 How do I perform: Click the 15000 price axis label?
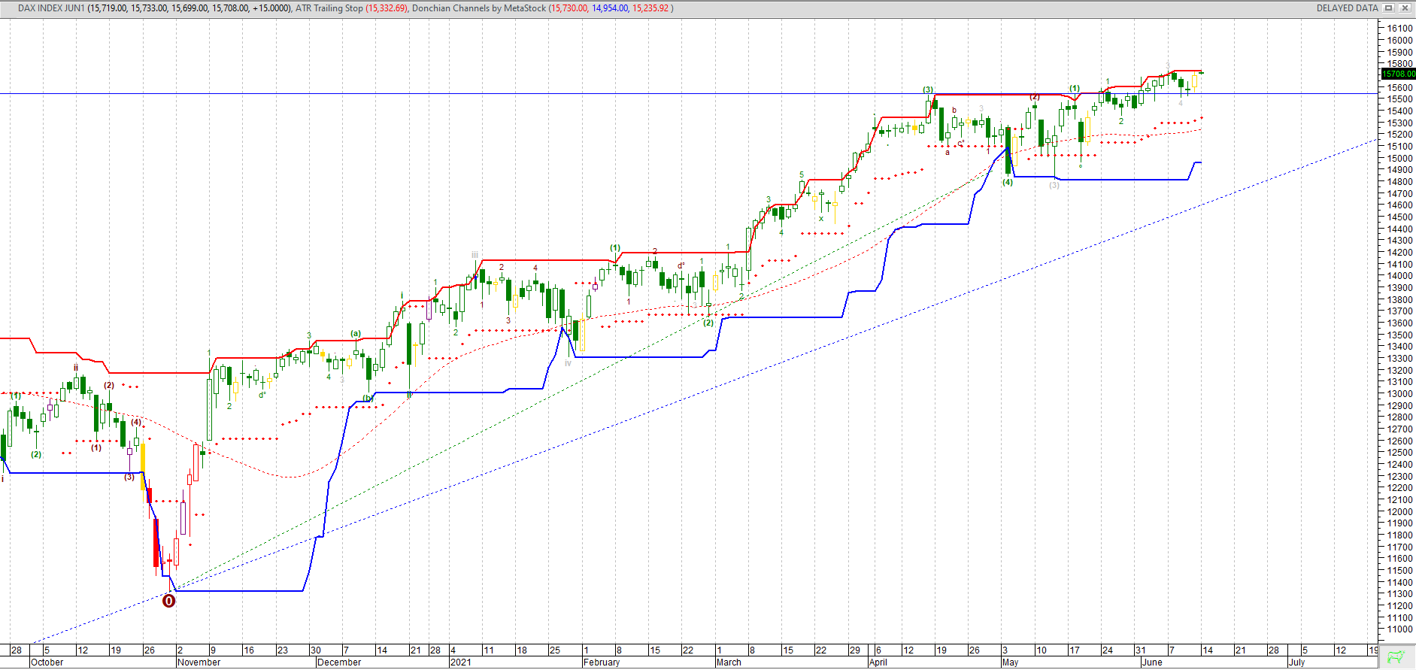[x=1399, y=158]
